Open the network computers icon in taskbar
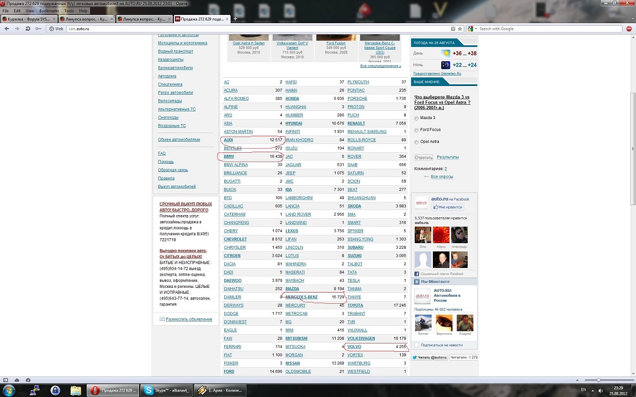Image resolution: width=636 pixels, height=397 pixels. click(x=35, y=390)
